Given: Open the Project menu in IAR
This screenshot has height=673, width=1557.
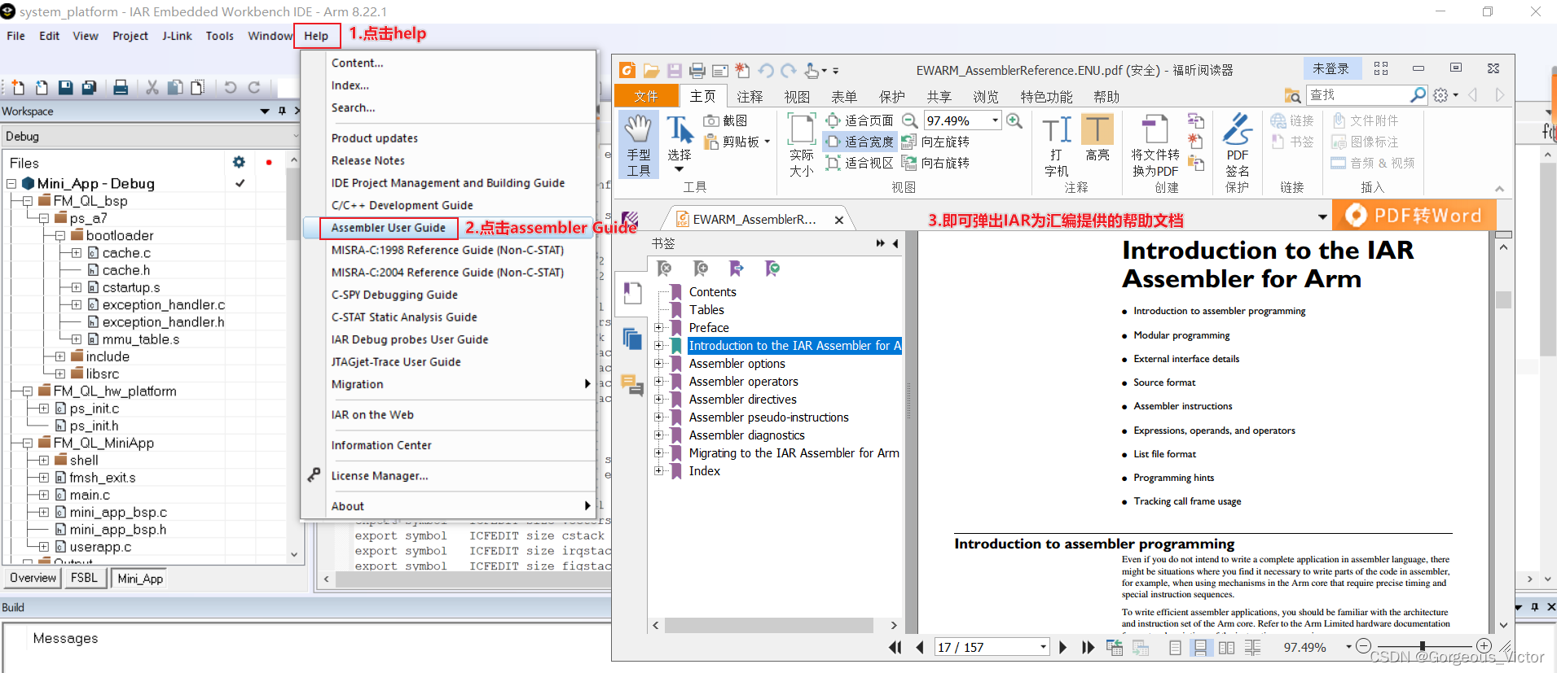Looking at the screenshot, I should coord(130,36).
